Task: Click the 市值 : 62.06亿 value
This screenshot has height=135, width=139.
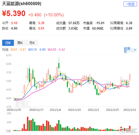Action: coord(93,28)
